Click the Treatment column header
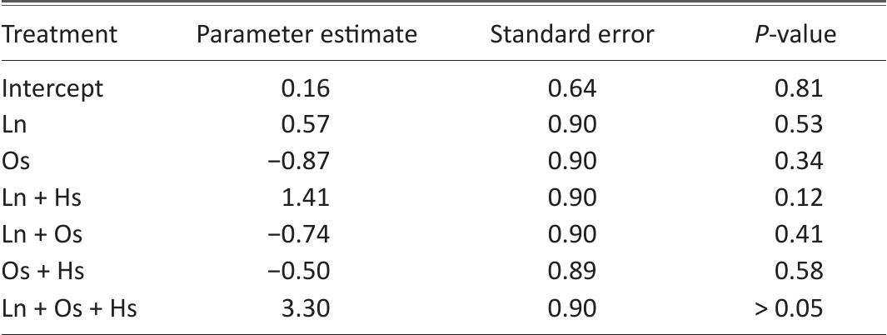The height and width of the screenshot is (335, 887). pos(59,34)
